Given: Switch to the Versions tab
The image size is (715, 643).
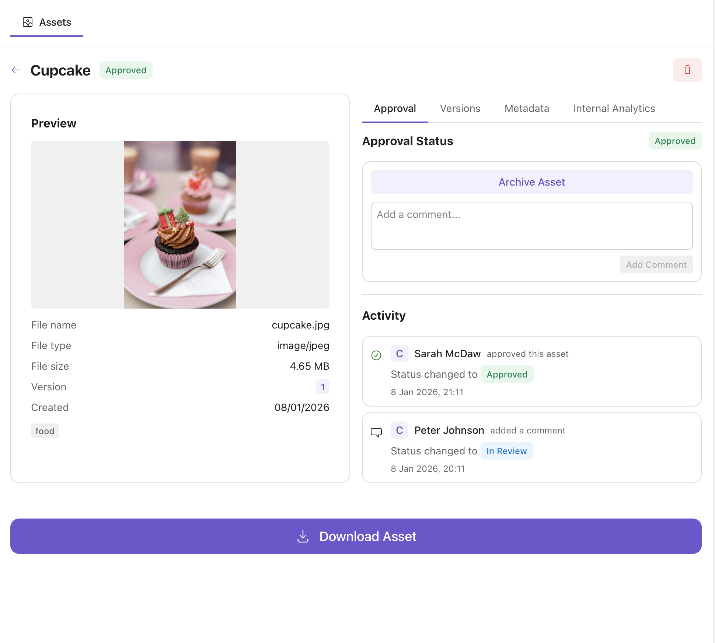Looking at the screenshot, I should click(x=460, y=109).
